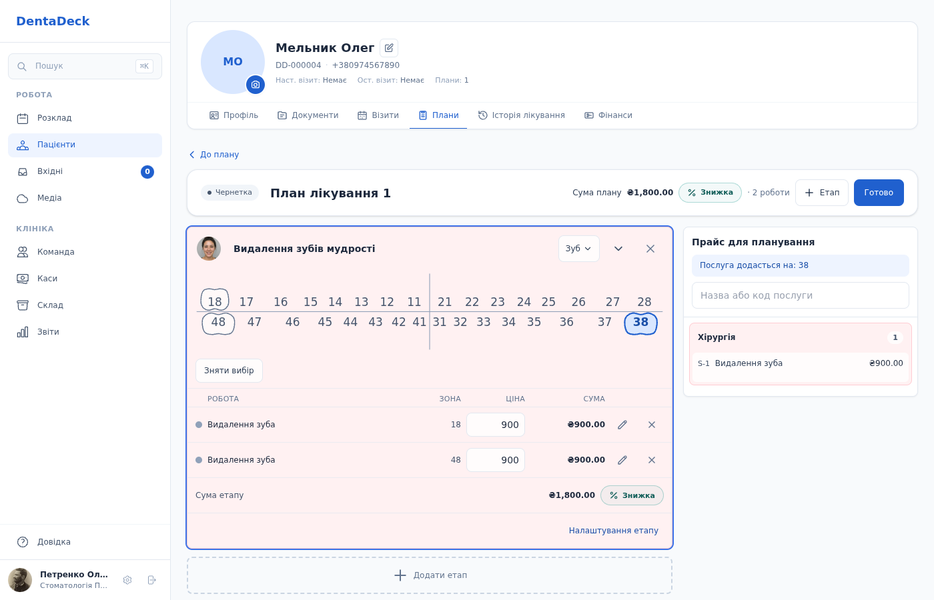The width and height of the screenshot is (934, 600).
Task: Click the Готово button
Action: 879,193
